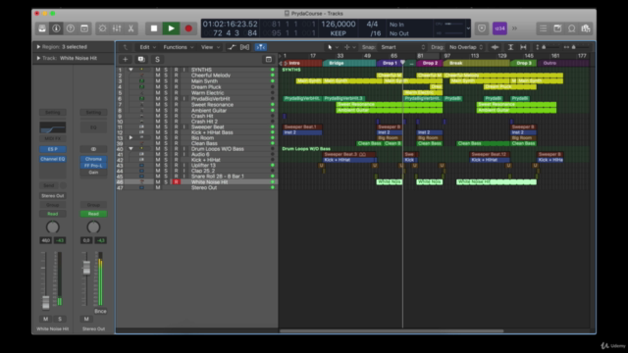Toggle the Inspector info icon

[x=56, y=28]
